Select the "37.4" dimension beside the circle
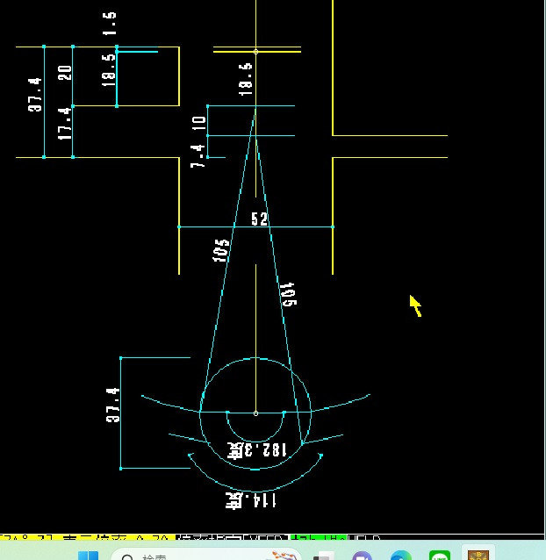Viewport: 546px width, 560px height. [x=114, y=406]
